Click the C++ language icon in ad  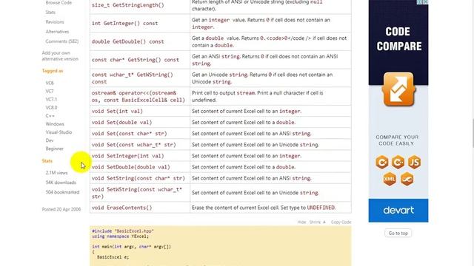(x=398, y=163)
